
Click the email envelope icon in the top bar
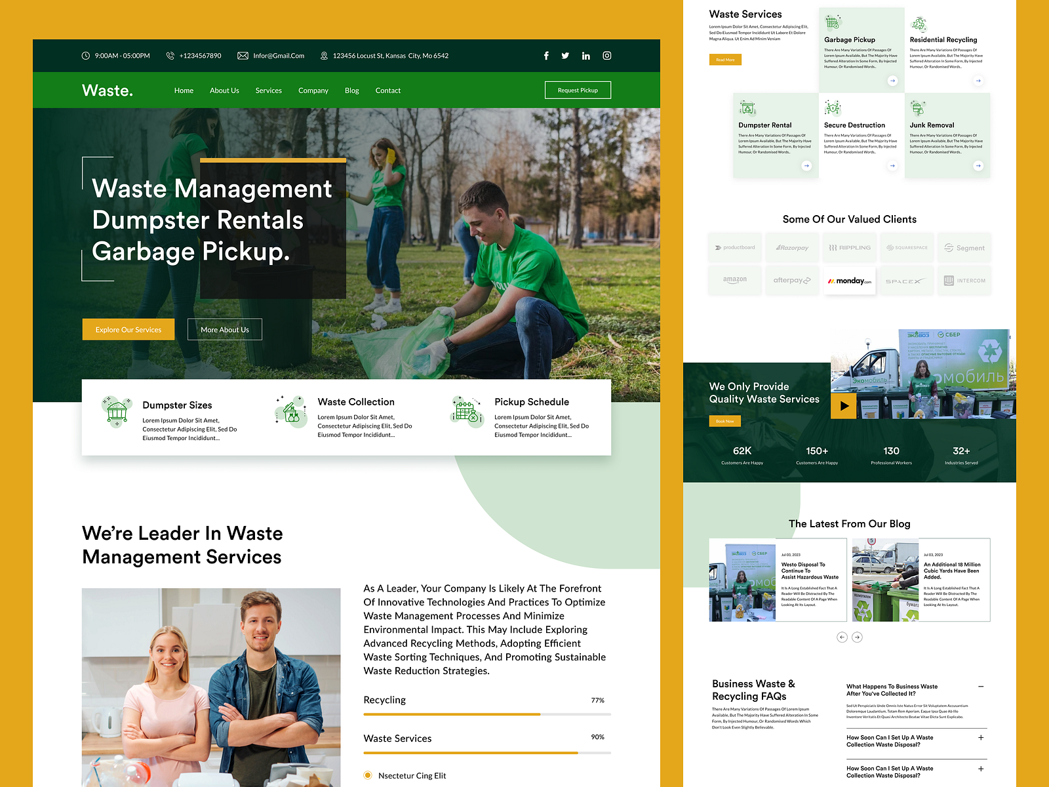[x=242, y=56]
